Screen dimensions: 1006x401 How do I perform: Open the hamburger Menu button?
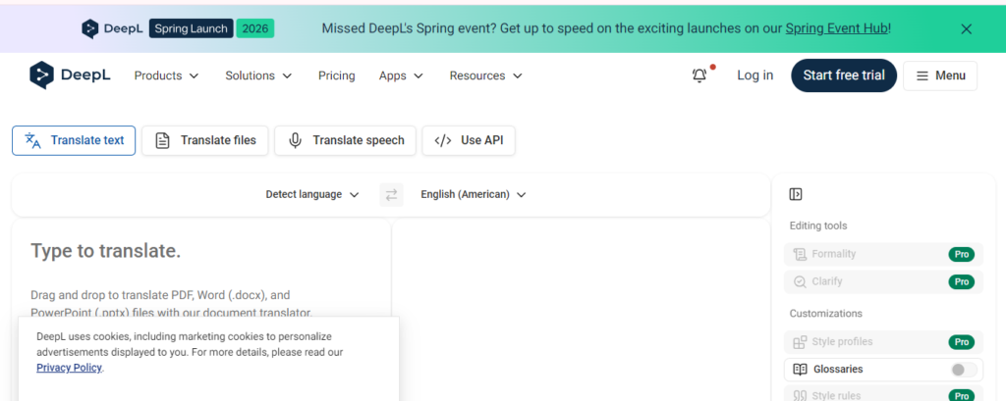click(940, 75)
